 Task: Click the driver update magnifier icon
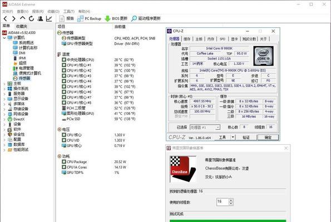pos(134,18)
